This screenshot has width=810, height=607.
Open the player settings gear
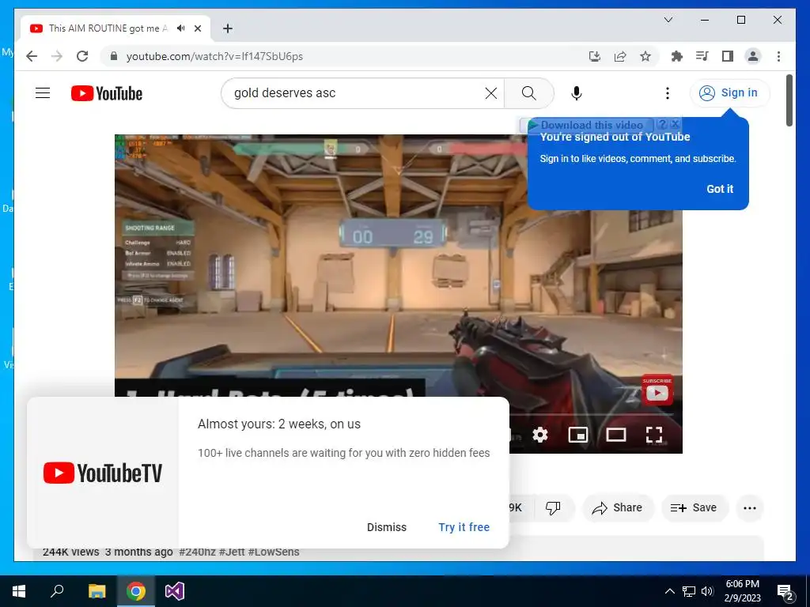[539, 435]
